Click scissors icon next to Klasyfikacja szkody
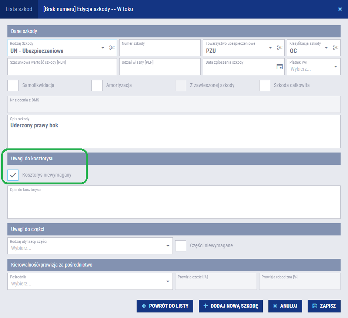The width and height of the screenshot is (348, 318). 335,48
